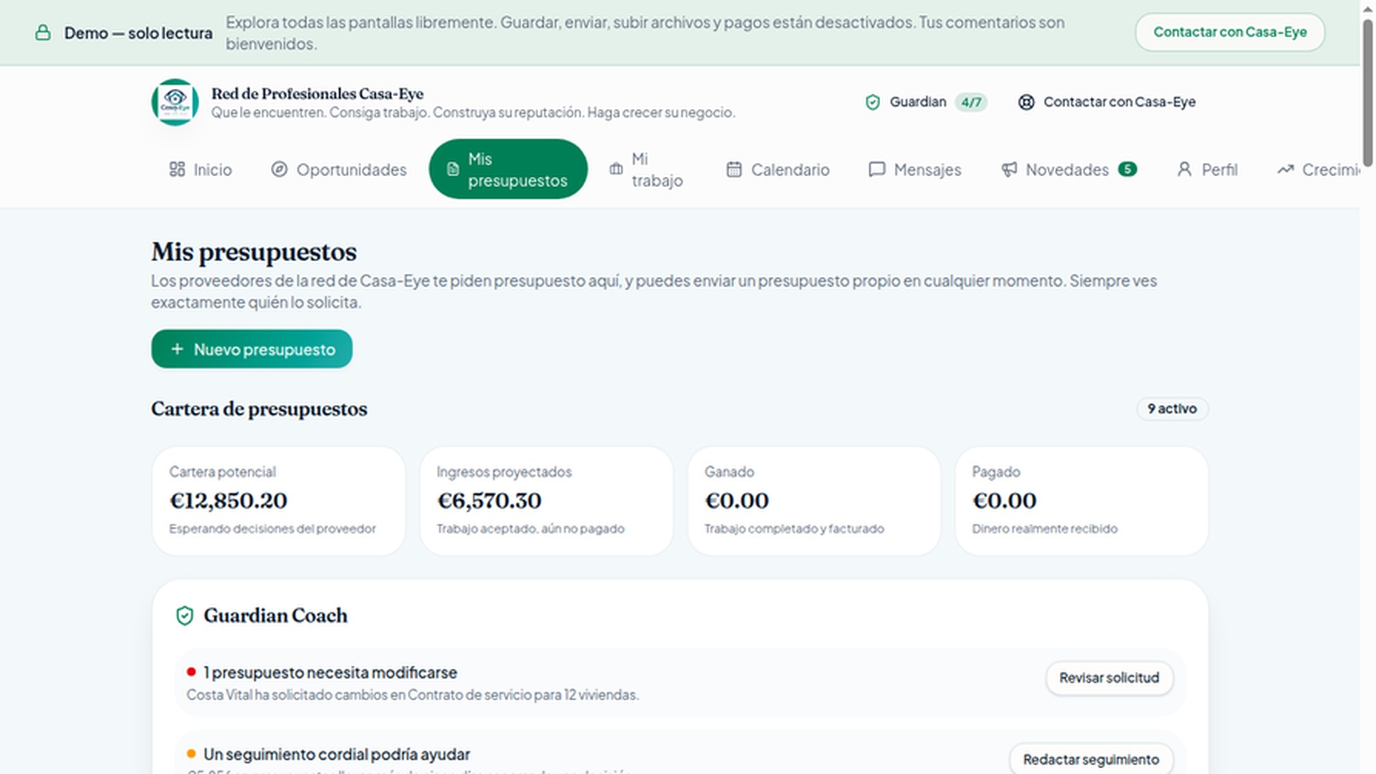The width and height of the screenshot is (1376, 774).
Task: Click the Revisar solicitud button
Action: (x=1109, y=678)
